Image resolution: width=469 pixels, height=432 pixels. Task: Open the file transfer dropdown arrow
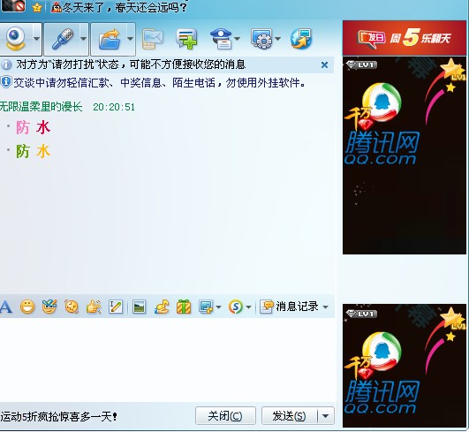(x=131, y=39)
